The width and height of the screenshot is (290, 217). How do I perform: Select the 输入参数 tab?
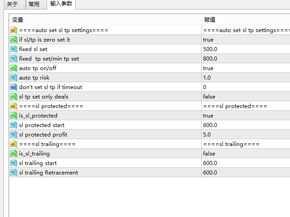click(x=61, y=4)
